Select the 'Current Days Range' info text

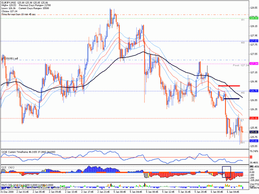tap(34, 8)
